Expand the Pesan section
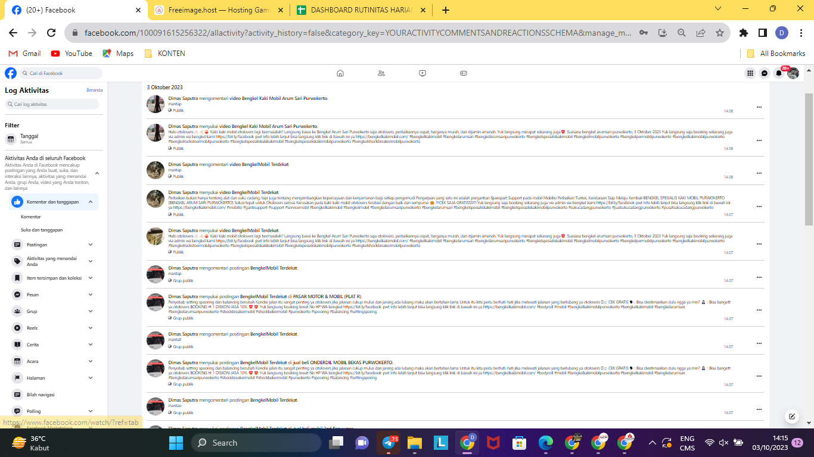The height and width of the screenshot is (457, 814). [x=91, y=295]
